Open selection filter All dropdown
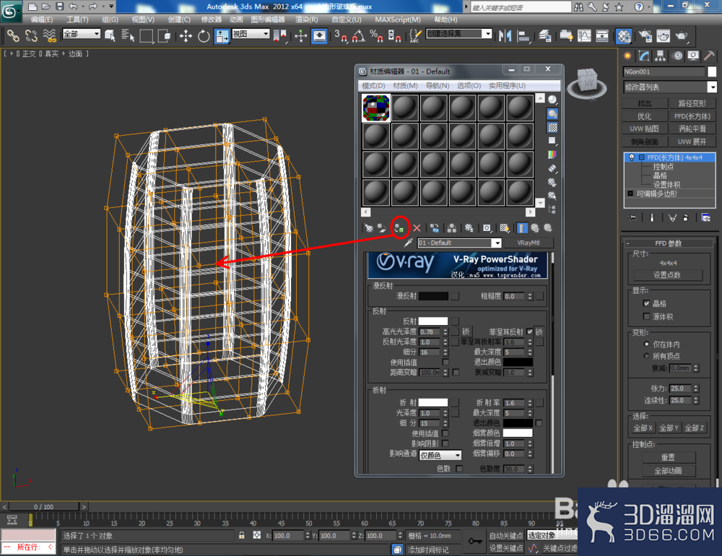722x556 pixels. point(81,34)
